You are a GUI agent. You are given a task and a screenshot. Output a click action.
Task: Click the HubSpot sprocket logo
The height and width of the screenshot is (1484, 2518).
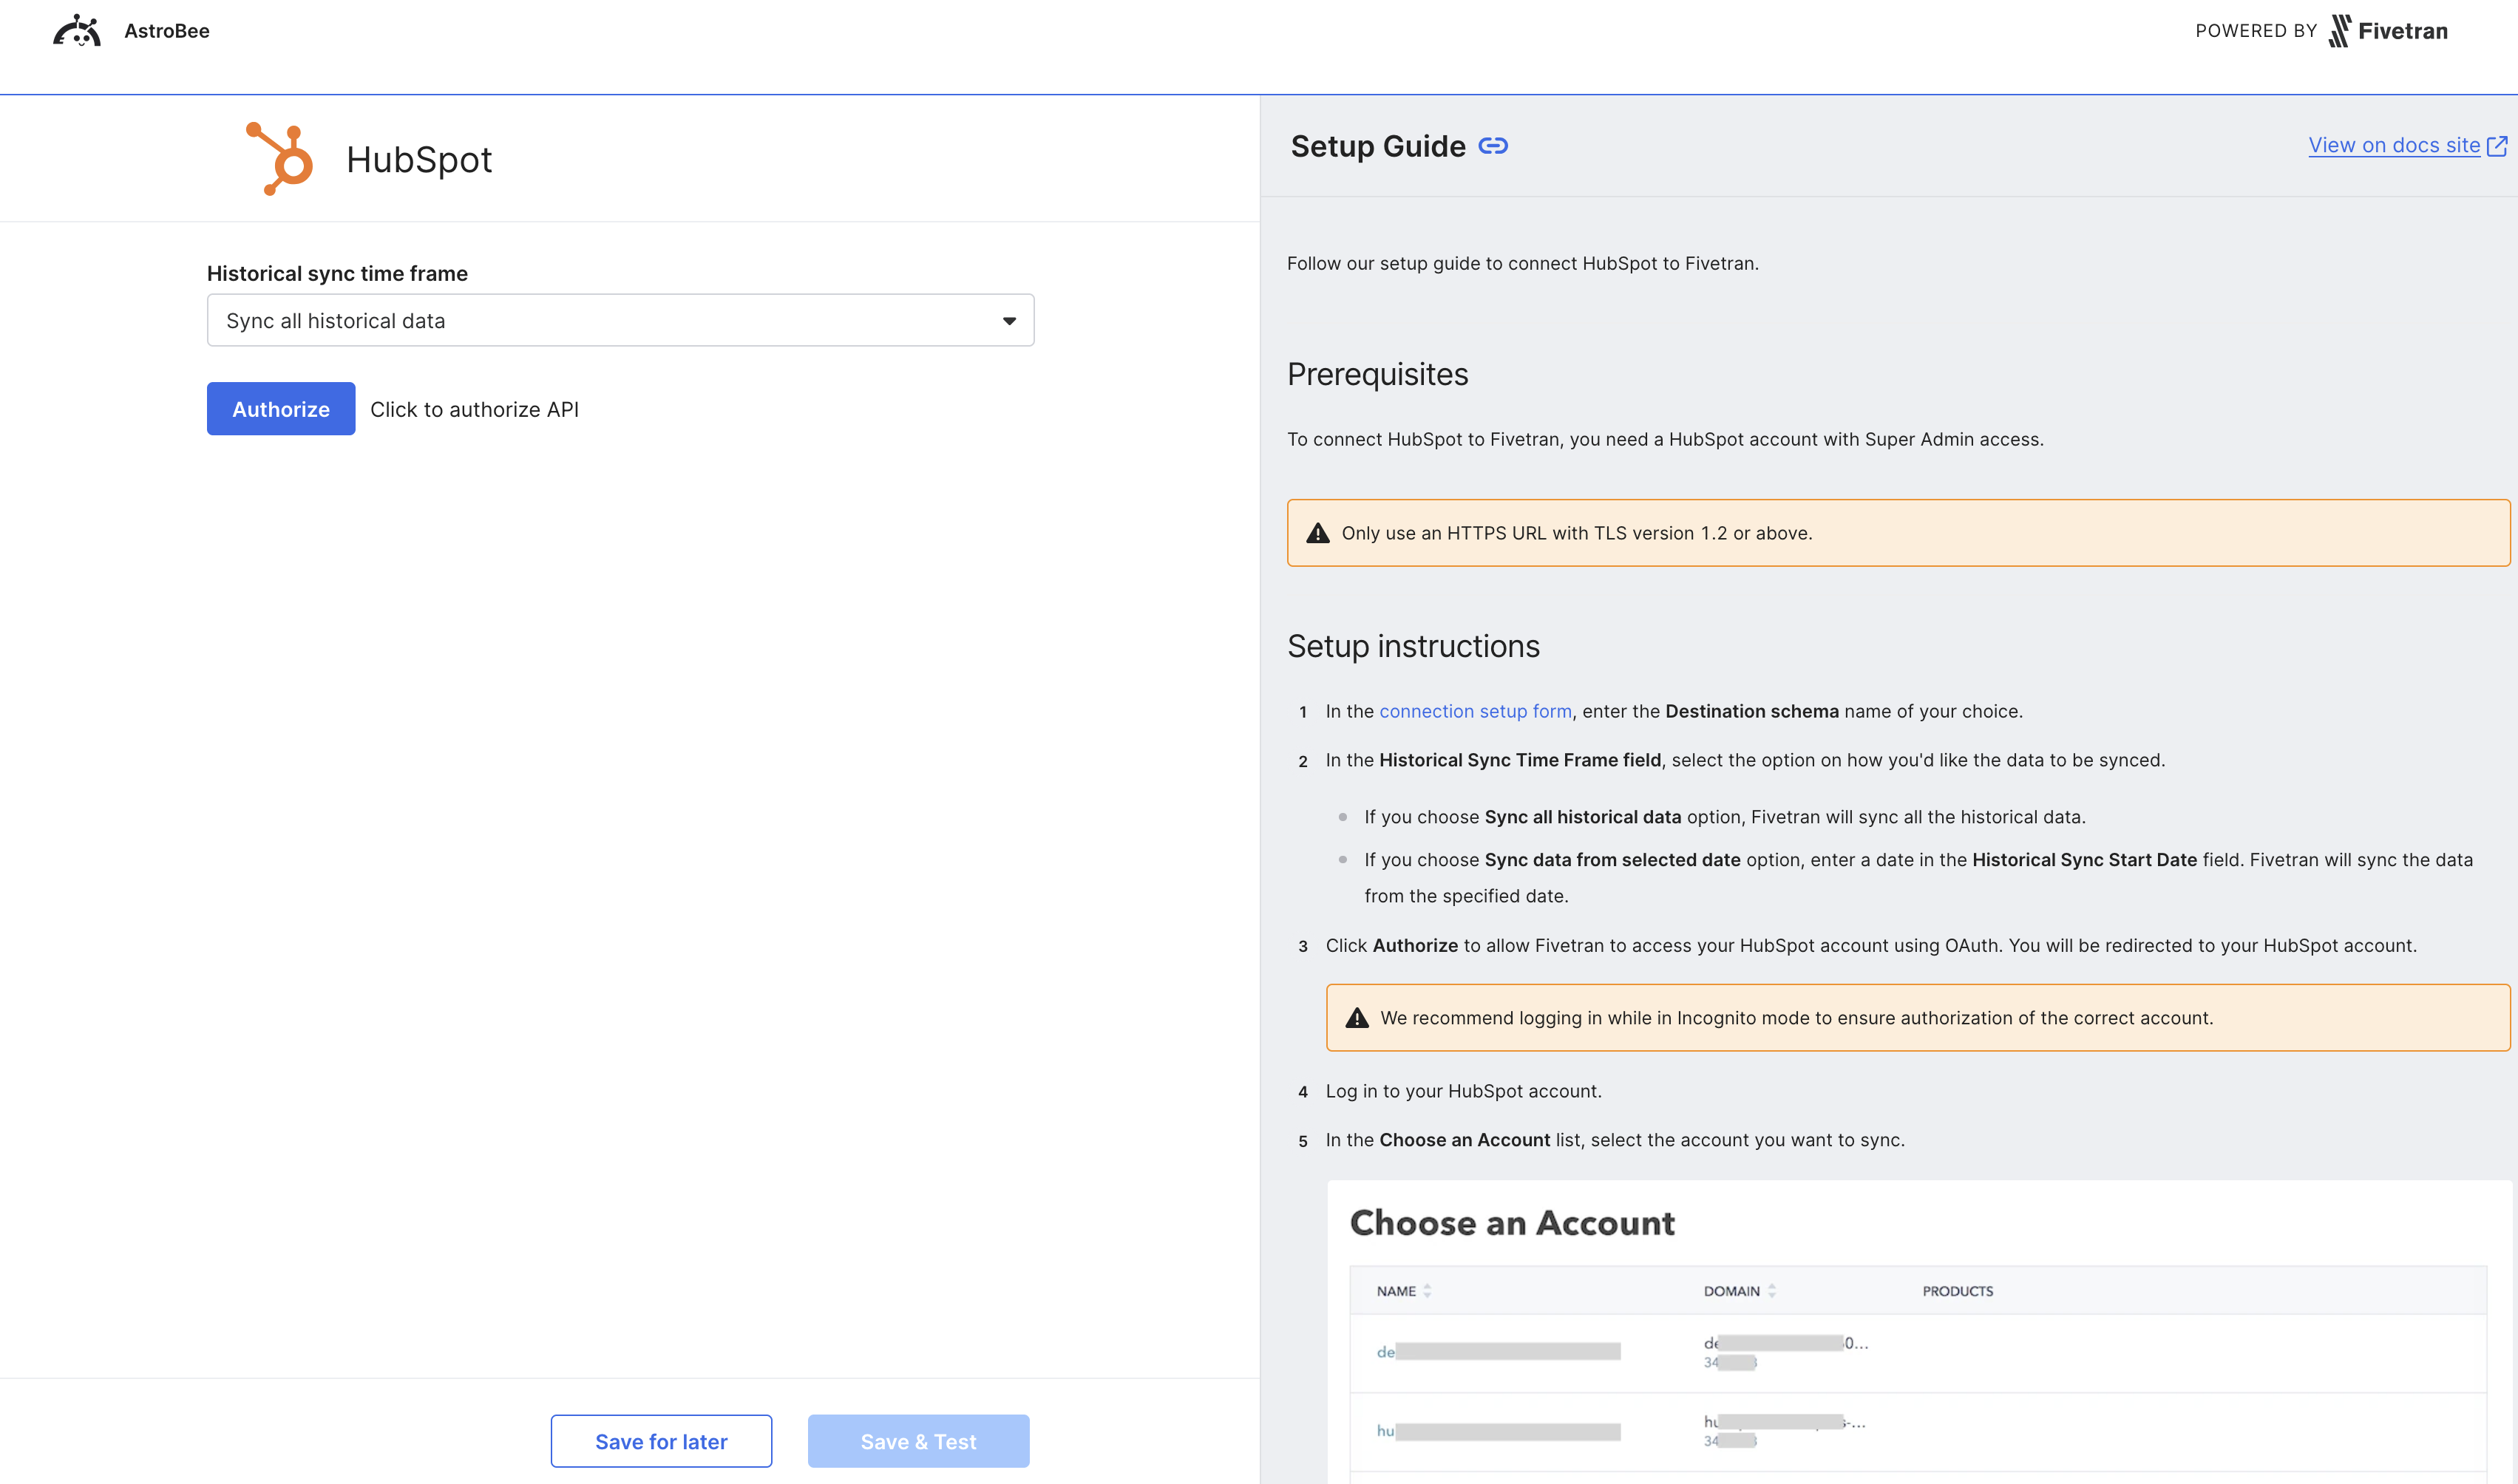tap(278, 157)
